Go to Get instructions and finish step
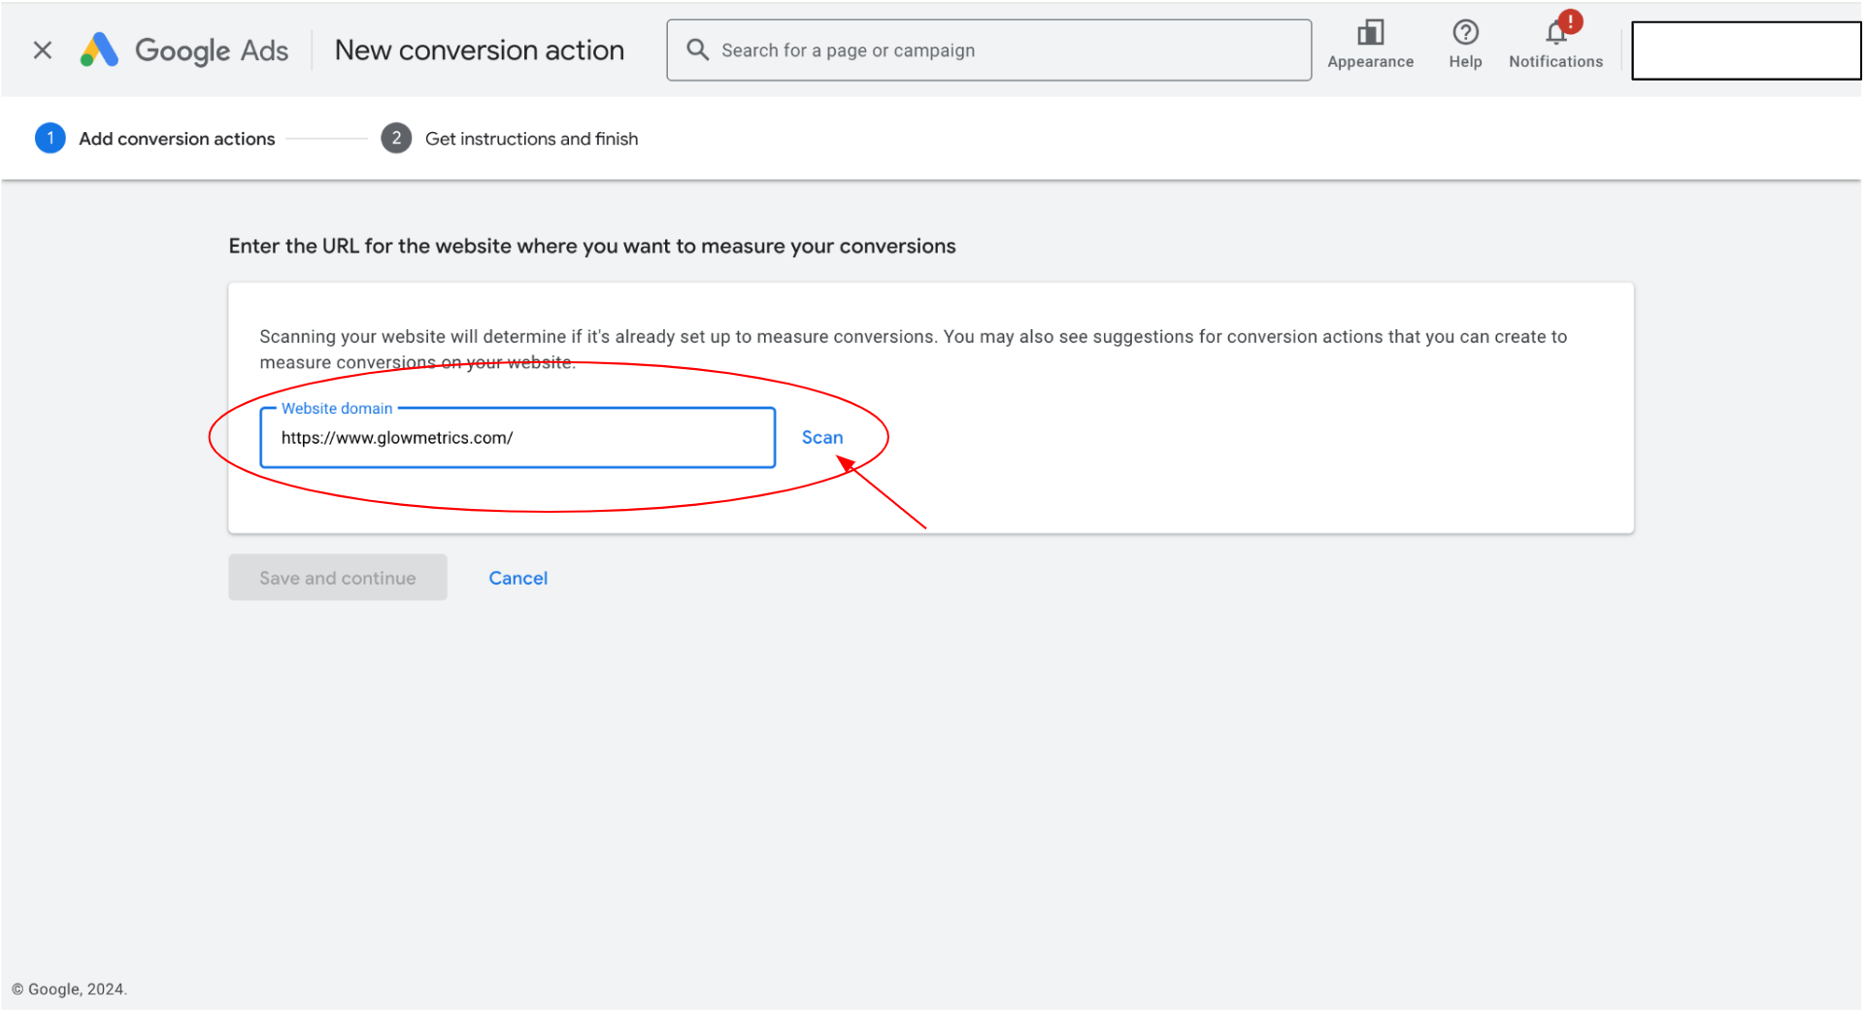Viewport: 1868px width, 1010px height. [x=531, y=139]
